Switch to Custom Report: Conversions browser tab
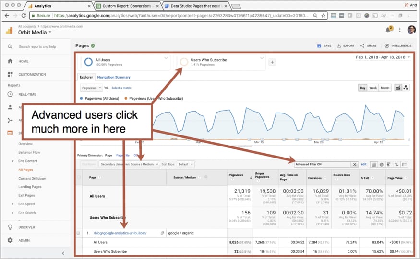 [127, 6]
